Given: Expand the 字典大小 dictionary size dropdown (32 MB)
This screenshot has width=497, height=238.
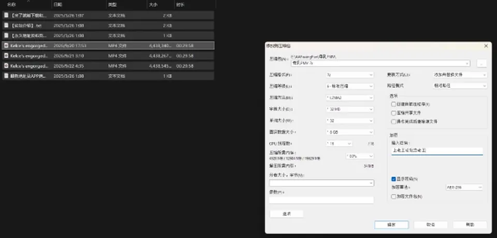Looking at the screenshot, I should [x=350, y=109].
